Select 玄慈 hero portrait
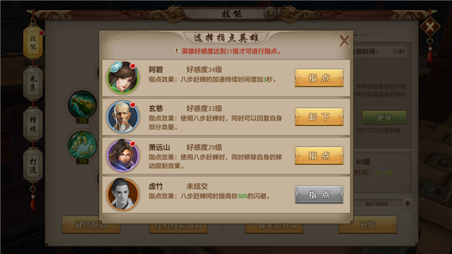 [123, 117]
